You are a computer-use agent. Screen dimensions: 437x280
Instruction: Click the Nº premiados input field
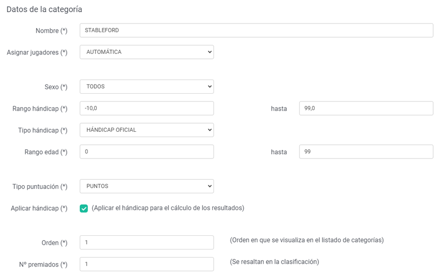[147, 264]
